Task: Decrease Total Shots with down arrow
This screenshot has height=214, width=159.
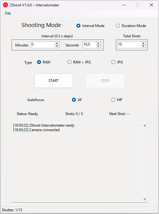Action: click(x=143, y=46)
